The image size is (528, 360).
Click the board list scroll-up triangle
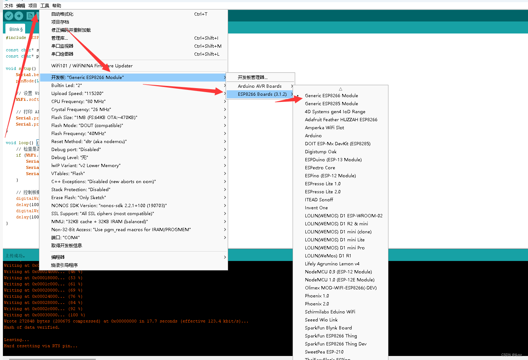point(340,89)
